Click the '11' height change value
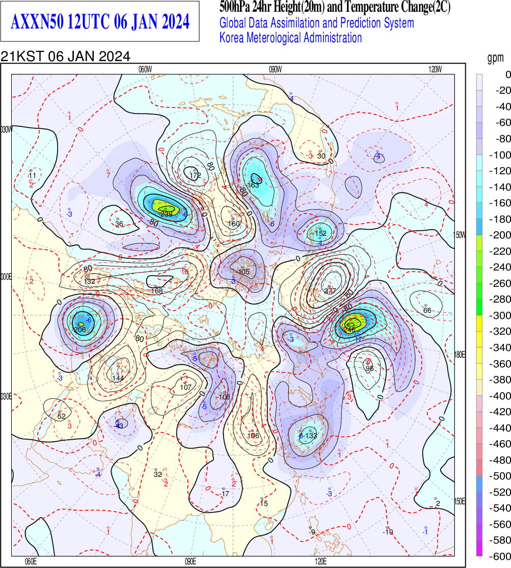The height and width of the screenshot is (568, 511). [32, 175]
